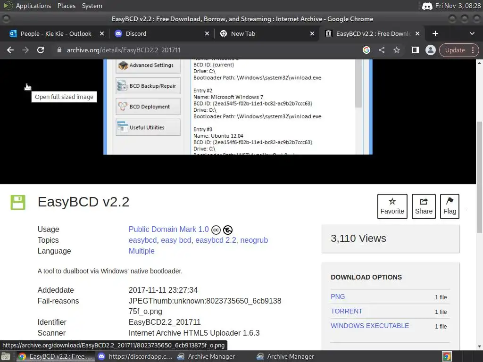Open the easy bcd topic link
Screen dimensions: 483x362
(x=176, y=240)
